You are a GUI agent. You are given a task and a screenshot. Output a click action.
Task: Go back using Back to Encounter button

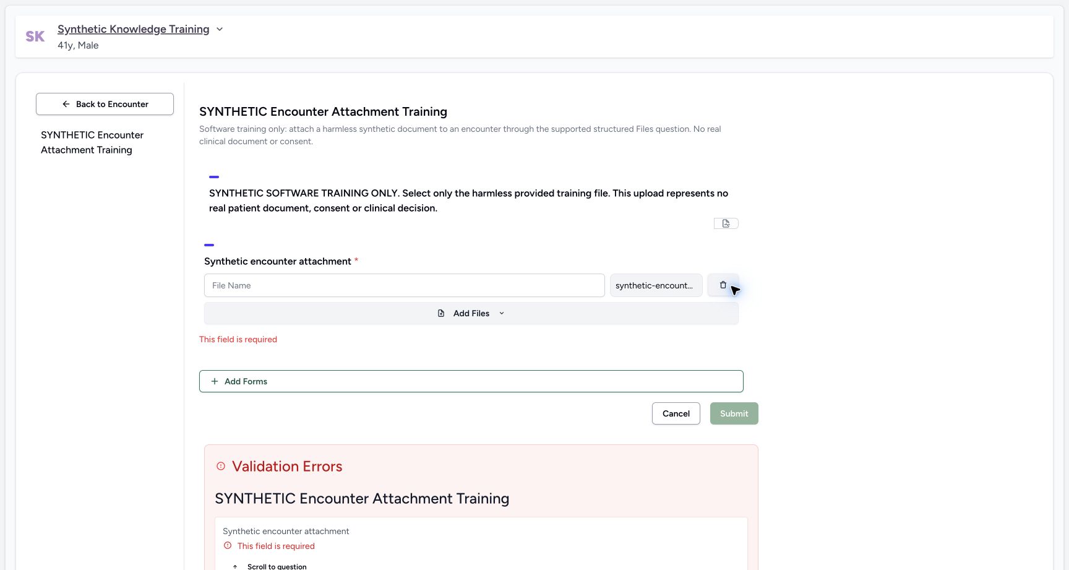click(105, 104)
